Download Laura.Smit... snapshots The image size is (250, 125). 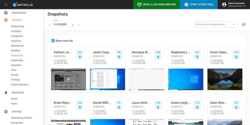[x=158, y=107]
